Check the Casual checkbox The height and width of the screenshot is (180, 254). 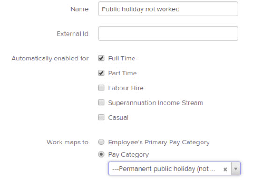tap(101, 117)
